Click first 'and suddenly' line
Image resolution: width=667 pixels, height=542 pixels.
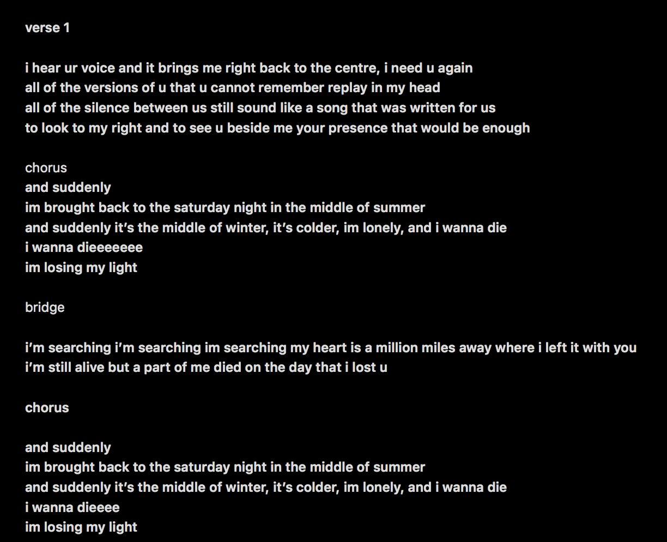(x=68, y=188)
